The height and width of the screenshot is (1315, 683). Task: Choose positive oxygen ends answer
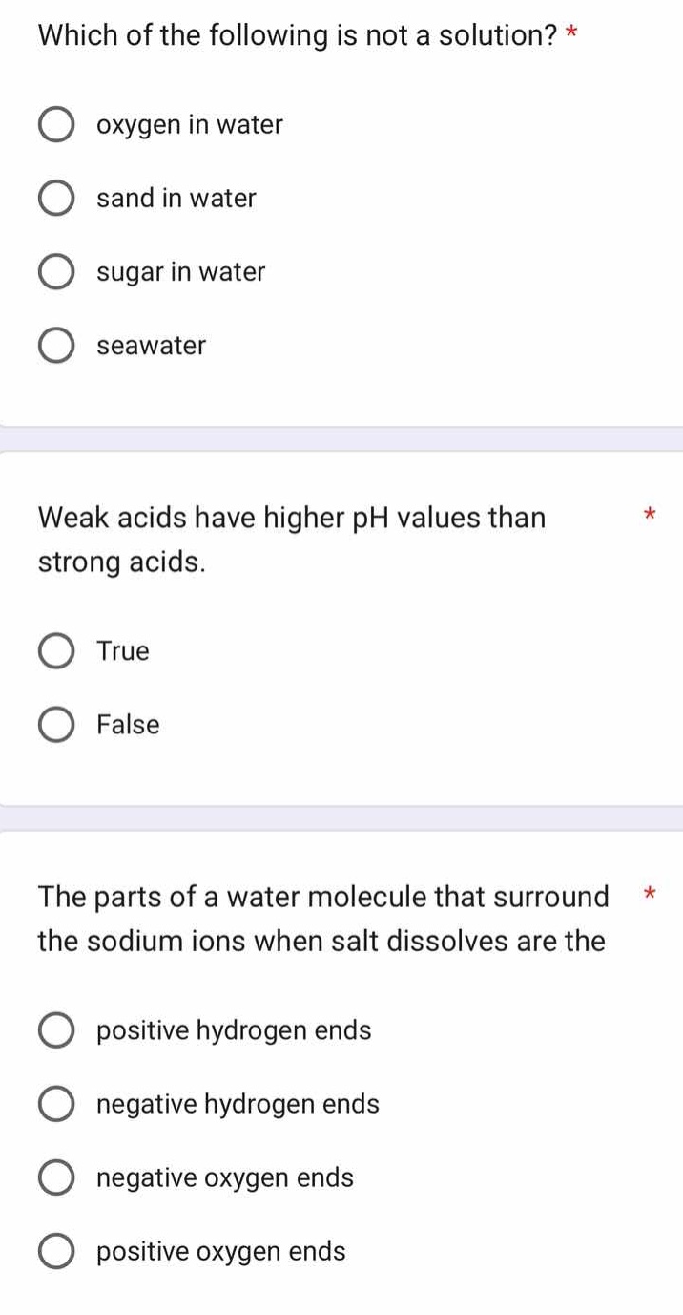55,1251
